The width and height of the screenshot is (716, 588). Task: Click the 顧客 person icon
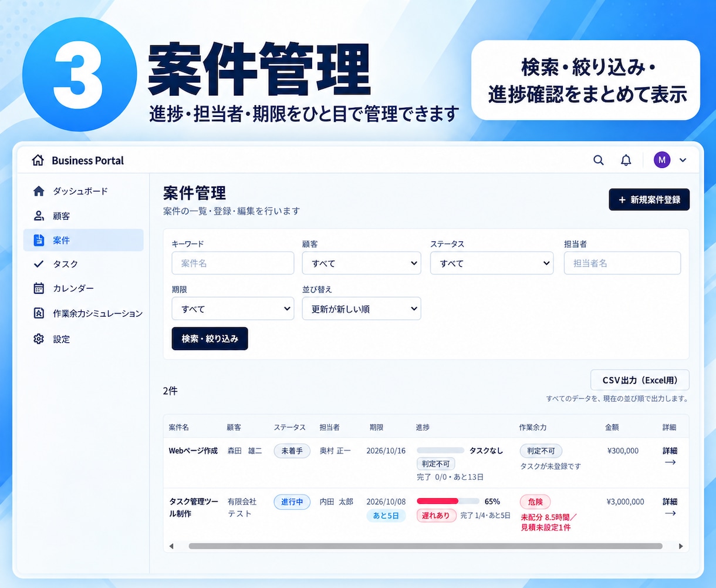point(39,216)
